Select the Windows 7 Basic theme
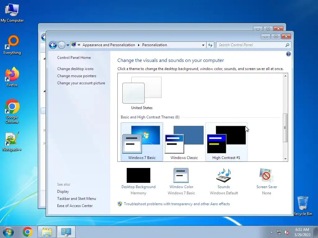 142,142
